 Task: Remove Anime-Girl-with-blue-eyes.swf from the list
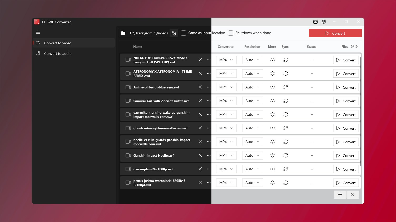coord(200,87)
